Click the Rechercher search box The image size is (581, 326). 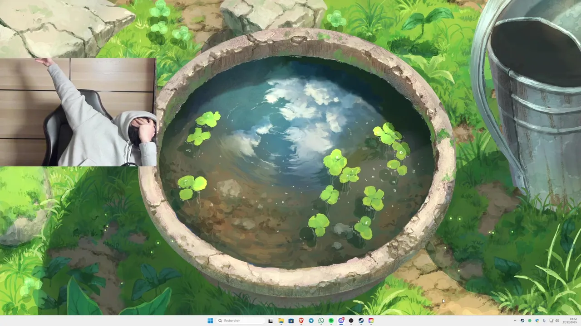(241, 321)
